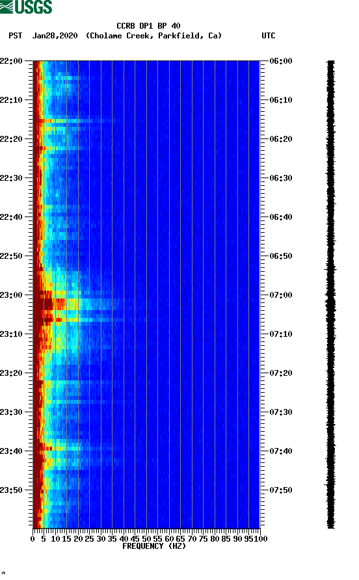Click the '22:50' PST time label
The width and height of the screenshot is (359, 580).
[11, 256]
